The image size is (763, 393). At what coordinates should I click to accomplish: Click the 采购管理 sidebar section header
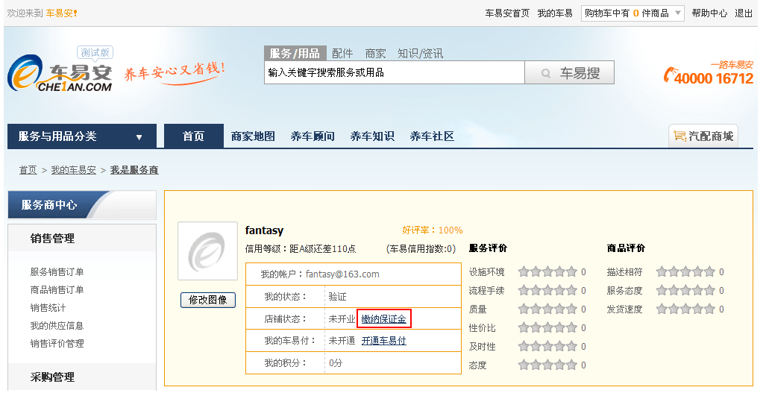pyautogui.click(x=52, y=377)
